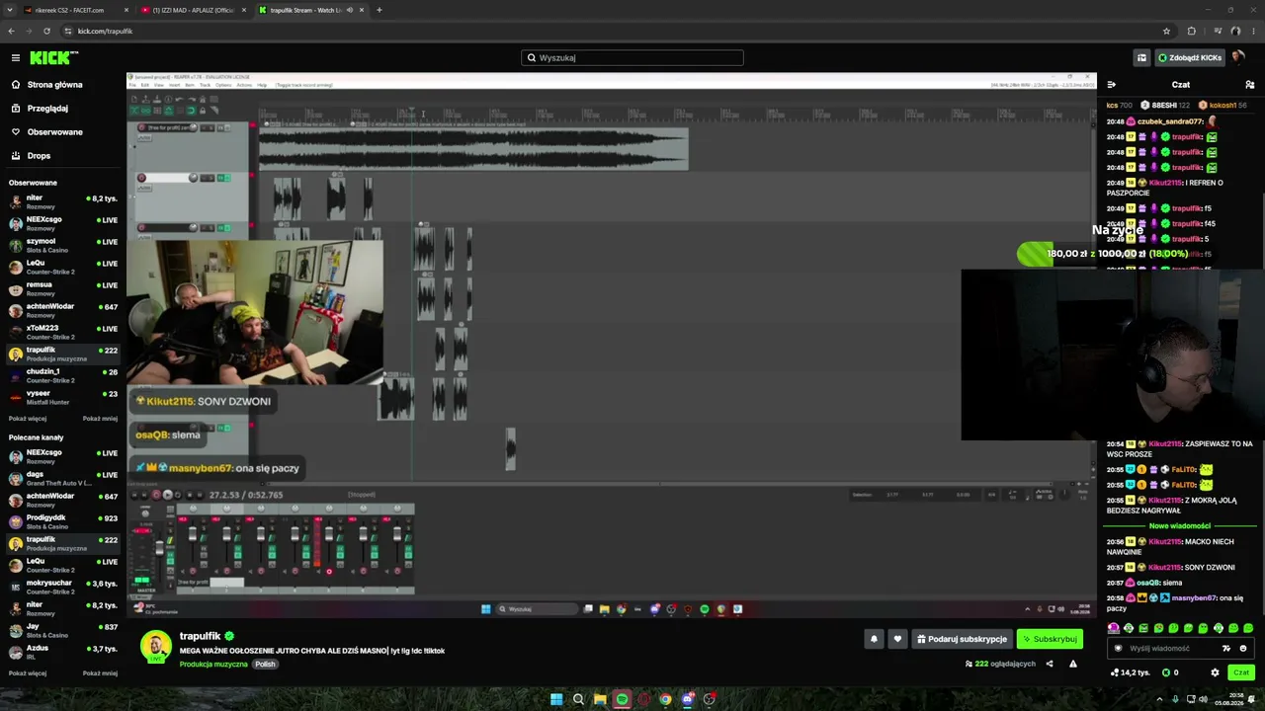Open the browser Extensions puzzle icon
Viewport: 1265px width, 711px height.
tap(1191, 31)
